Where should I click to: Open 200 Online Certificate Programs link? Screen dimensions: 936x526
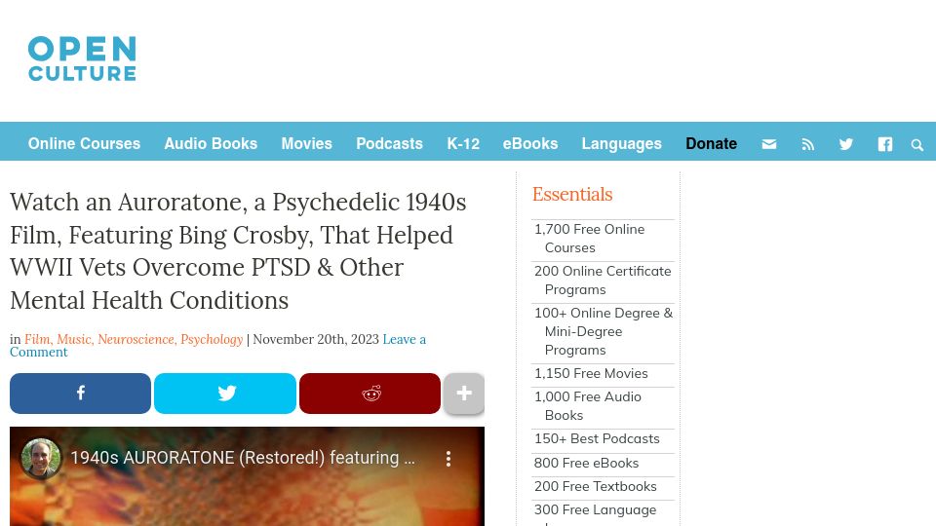point(603,281)
